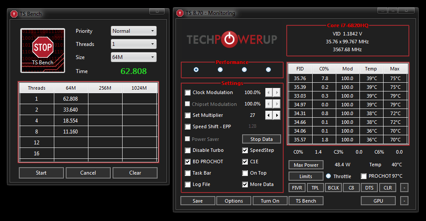Open the Priority dropdown set to Normal
426x221 pixels.
134,31
